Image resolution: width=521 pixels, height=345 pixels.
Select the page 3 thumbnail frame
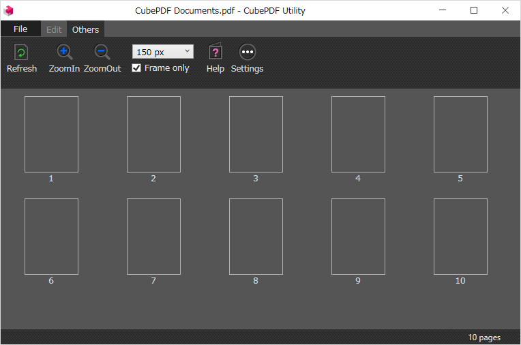256,134
